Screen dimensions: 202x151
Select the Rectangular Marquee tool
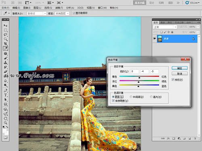5,30
